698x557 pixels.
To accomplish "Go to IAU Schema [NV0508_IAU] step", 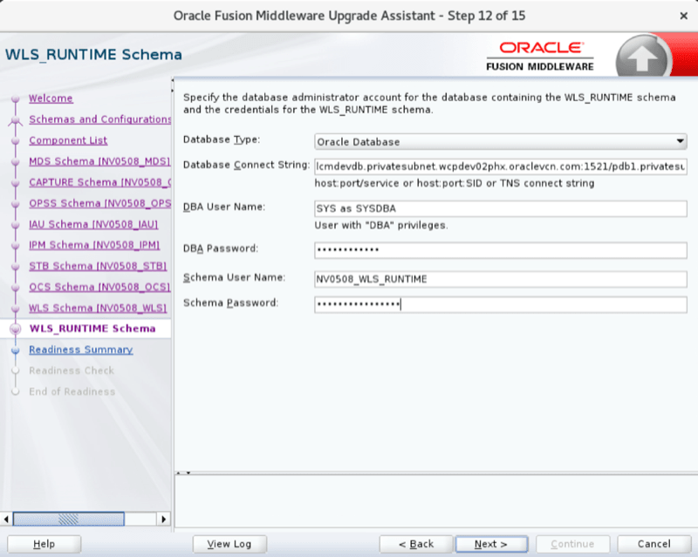I will (x=93, y=224).
